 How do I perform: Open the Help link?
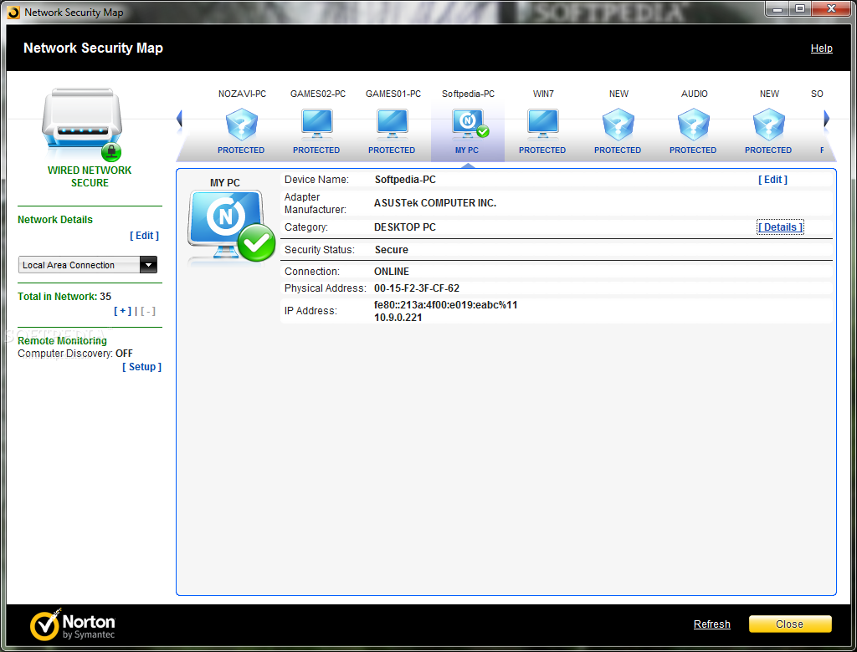click(821, 48)
